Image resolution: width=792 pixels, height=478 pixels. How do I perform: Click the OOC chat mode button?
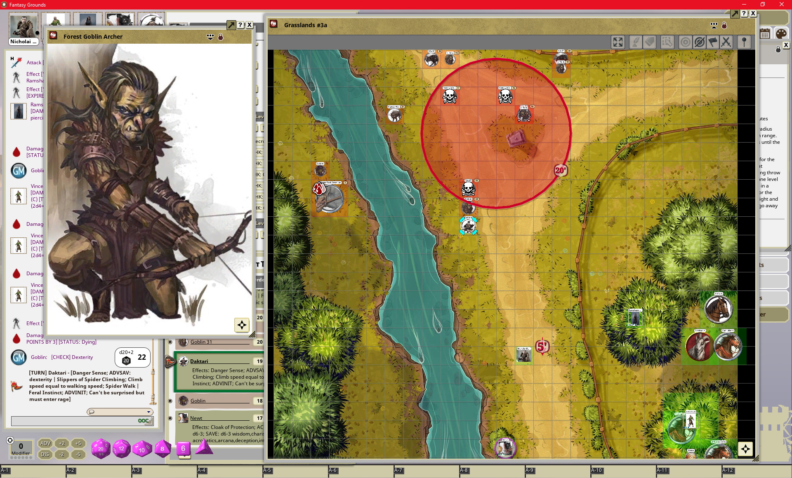click(145, 421)
